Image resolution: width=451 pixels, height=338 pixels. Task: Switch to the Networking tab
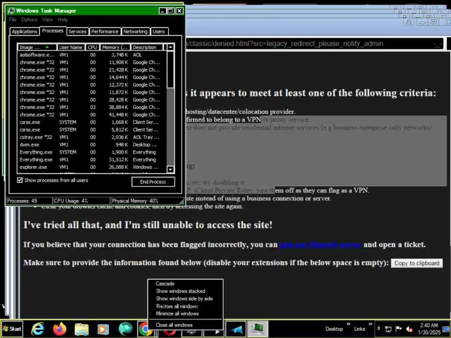point(136,31)
